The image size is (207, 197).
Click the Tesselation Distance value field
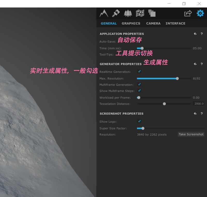198,104
